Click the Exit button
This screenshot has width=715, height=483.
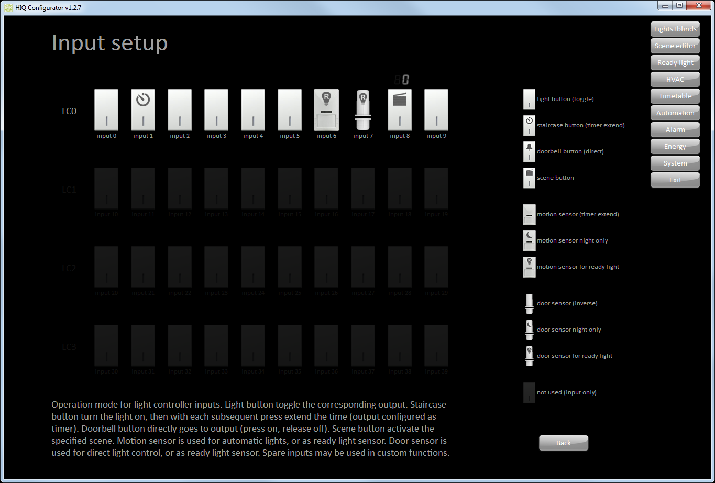[x=675, y=180]
